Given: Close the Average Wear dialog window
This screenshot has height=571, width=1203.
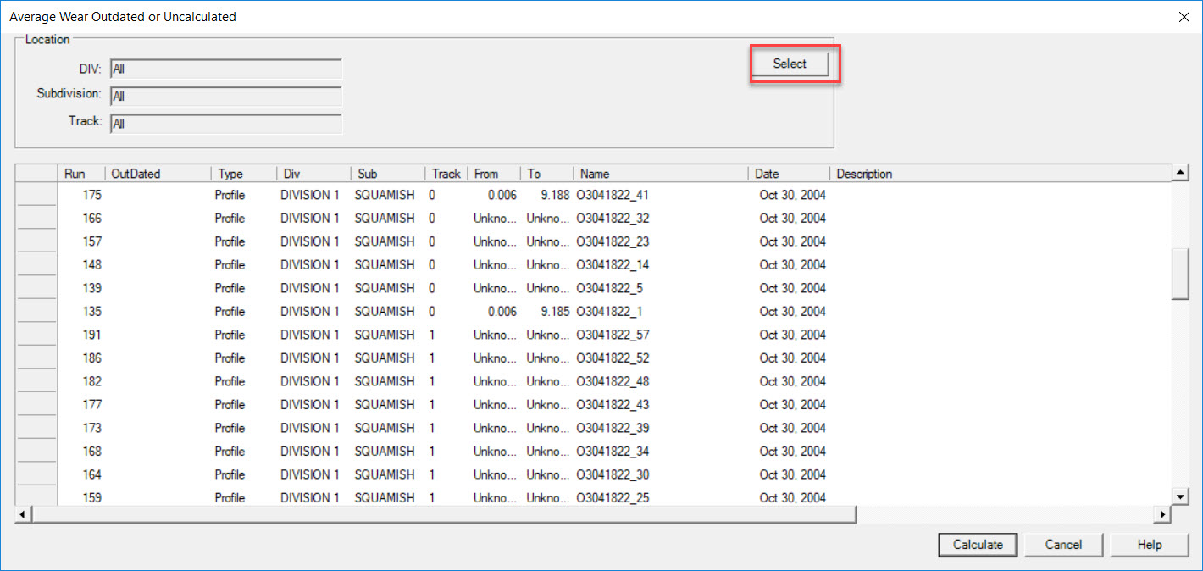Looking at the screenshot, I should coord(1184,17).
